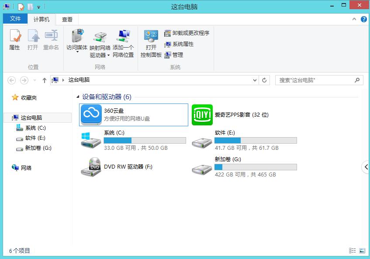This screenshot has width=370, height=259.
Task: Switch to the 查看 (View) tab
Action: pyautogui.click(x=66, y=19)
